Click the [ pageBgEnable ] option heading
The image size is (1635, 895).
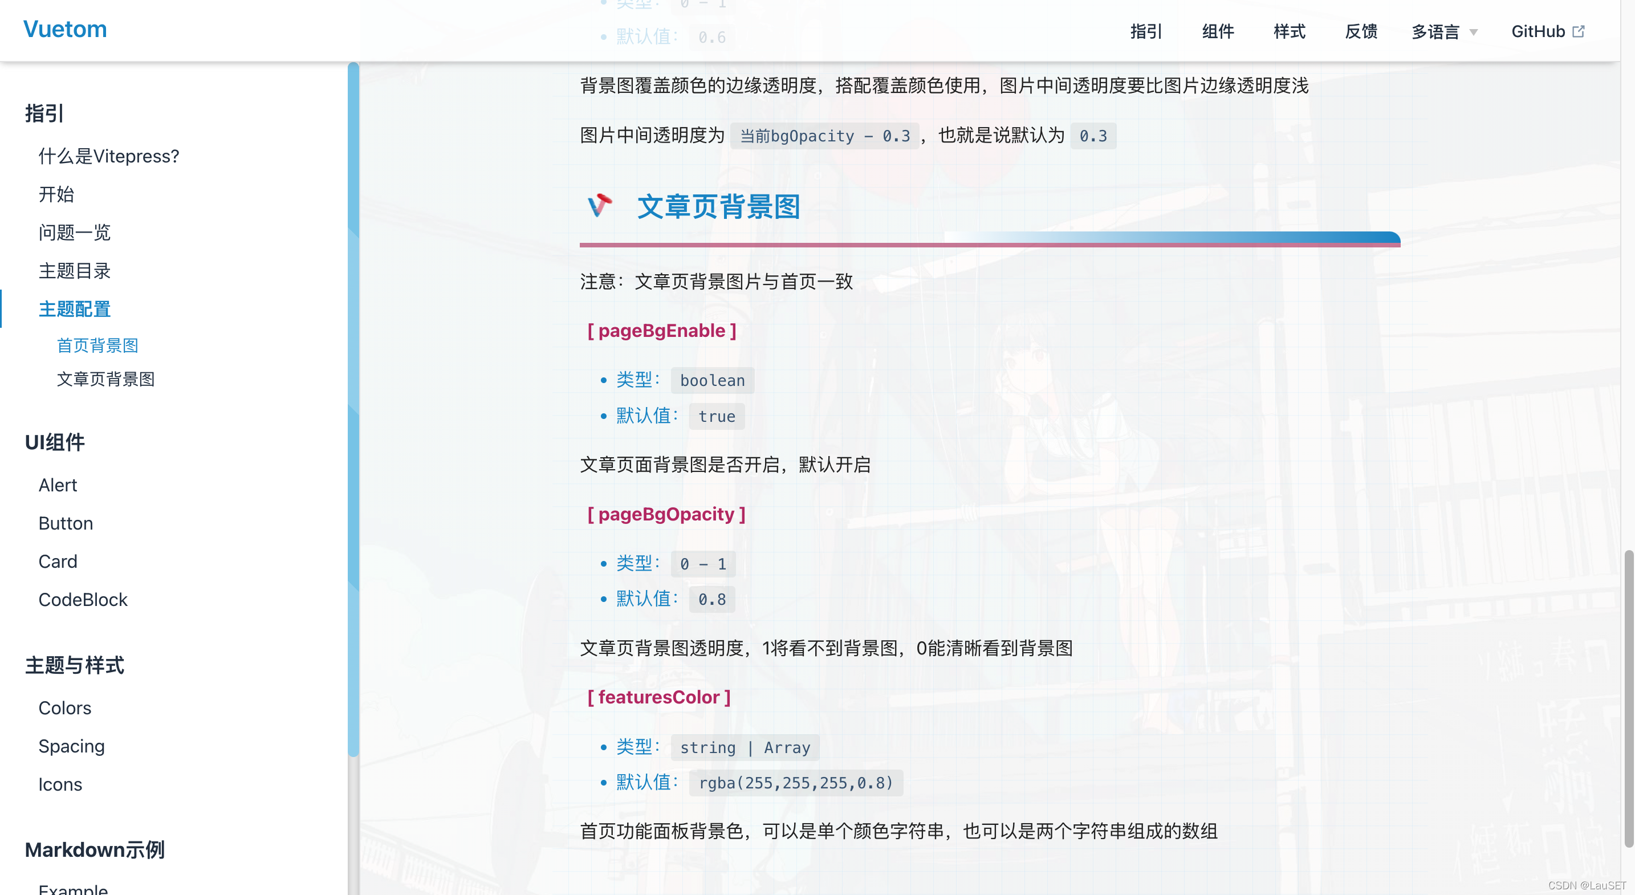pyautogui.click(x=661, y=331)
